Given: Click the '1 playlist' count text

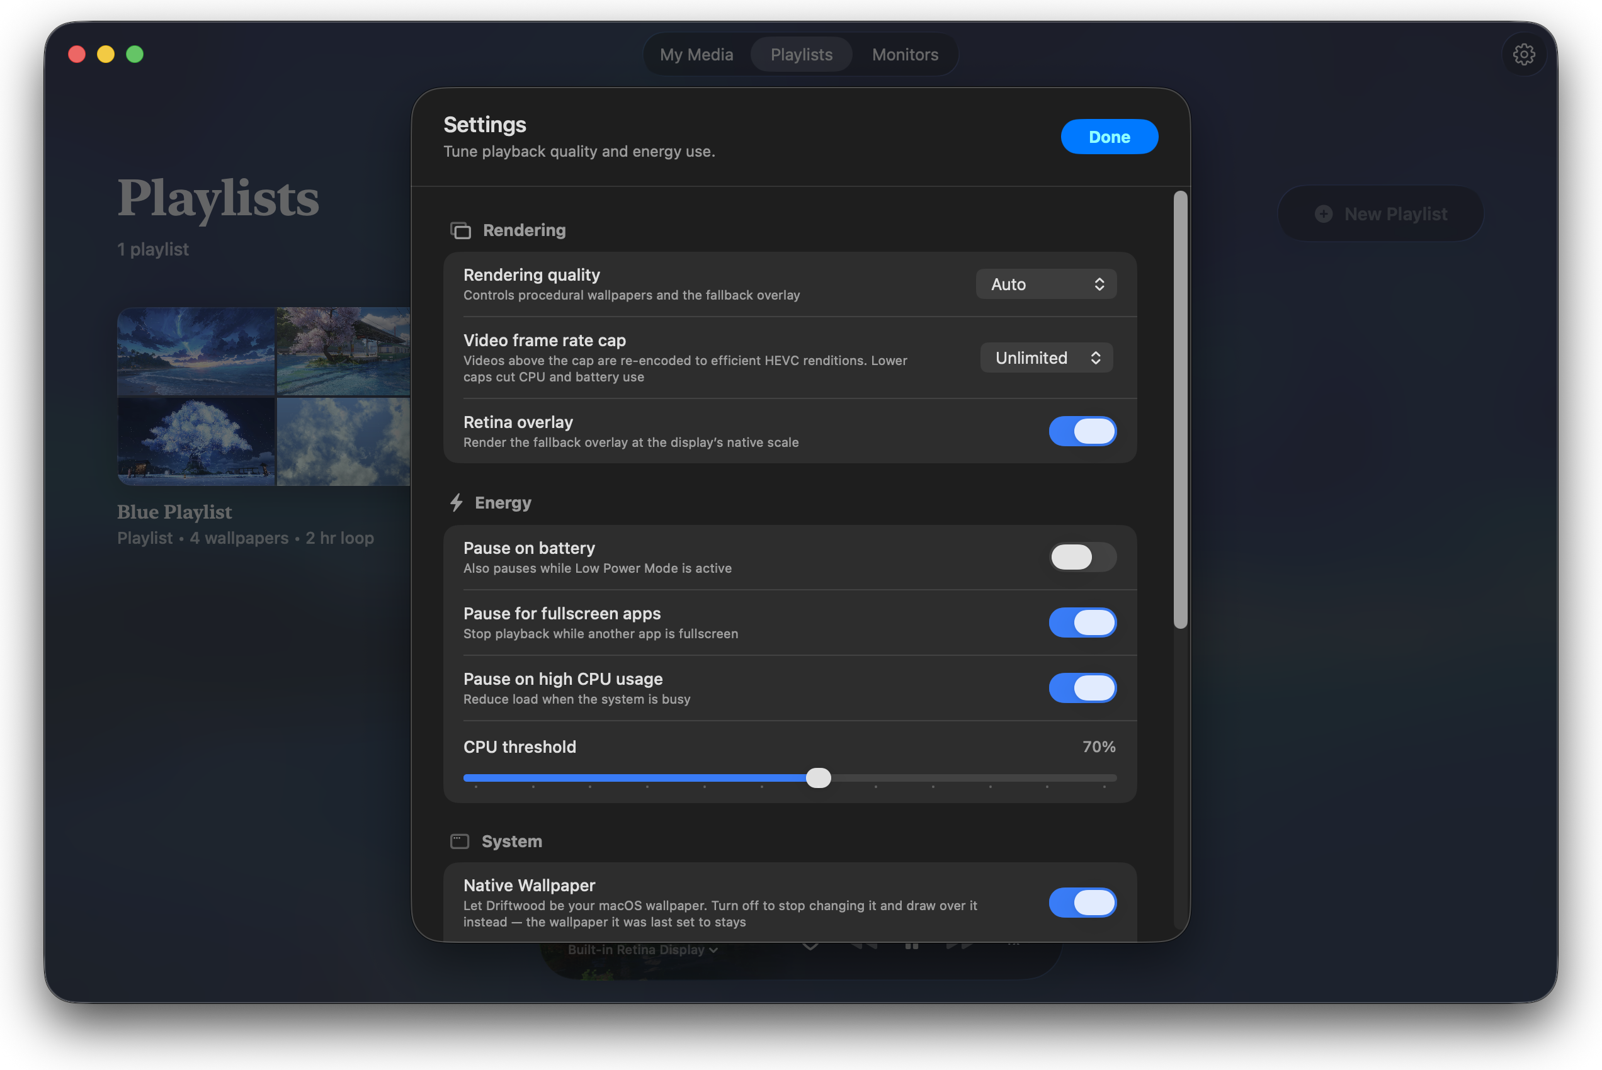Looking at the screenshot, I should tap(153, 250).
